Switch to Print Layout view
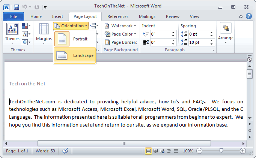The height and width of the screenshot is (158, 256). point(148,151)
